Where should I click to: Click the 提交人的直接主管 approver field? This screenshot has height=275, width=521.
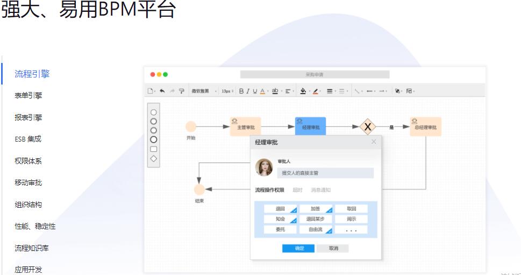(325, 173)
